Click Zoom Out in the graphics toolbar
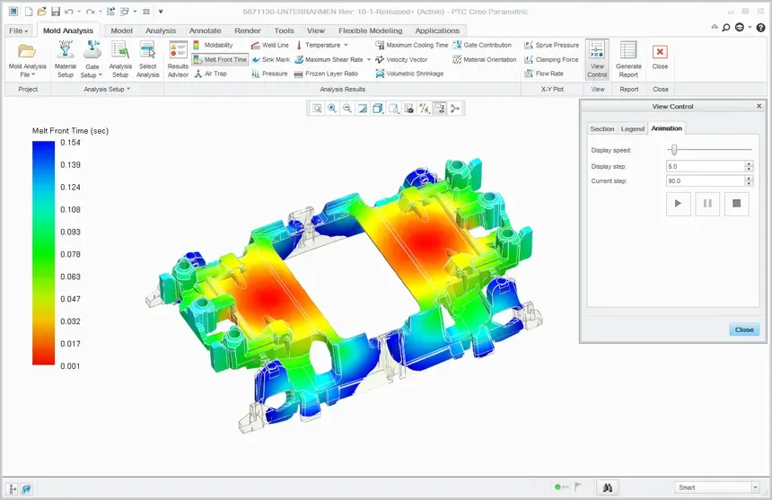The image size is (772, 500). (x=347, y=109)
